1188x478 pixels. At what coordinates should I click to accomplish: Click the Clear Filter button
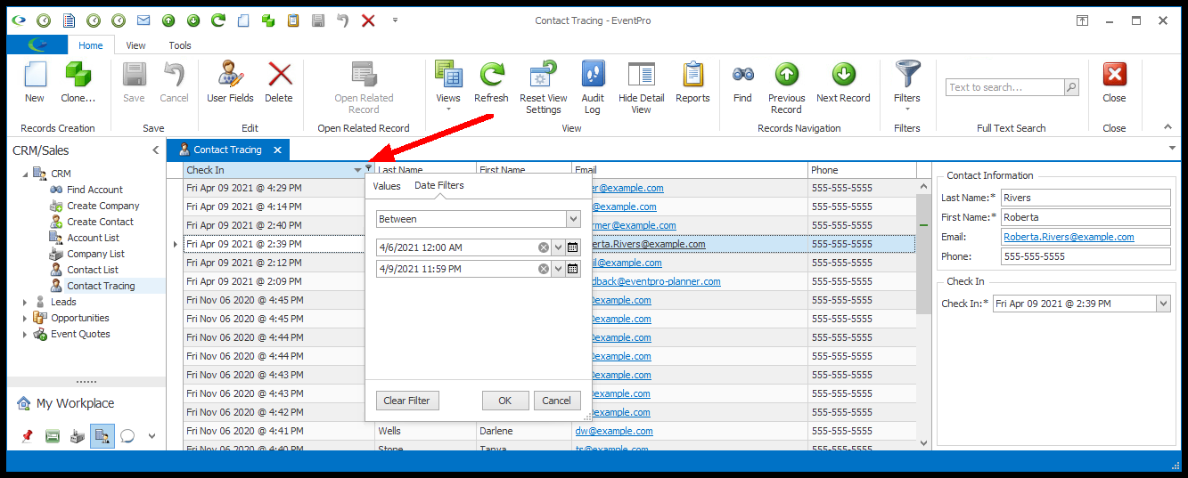(x=406, y=401)
